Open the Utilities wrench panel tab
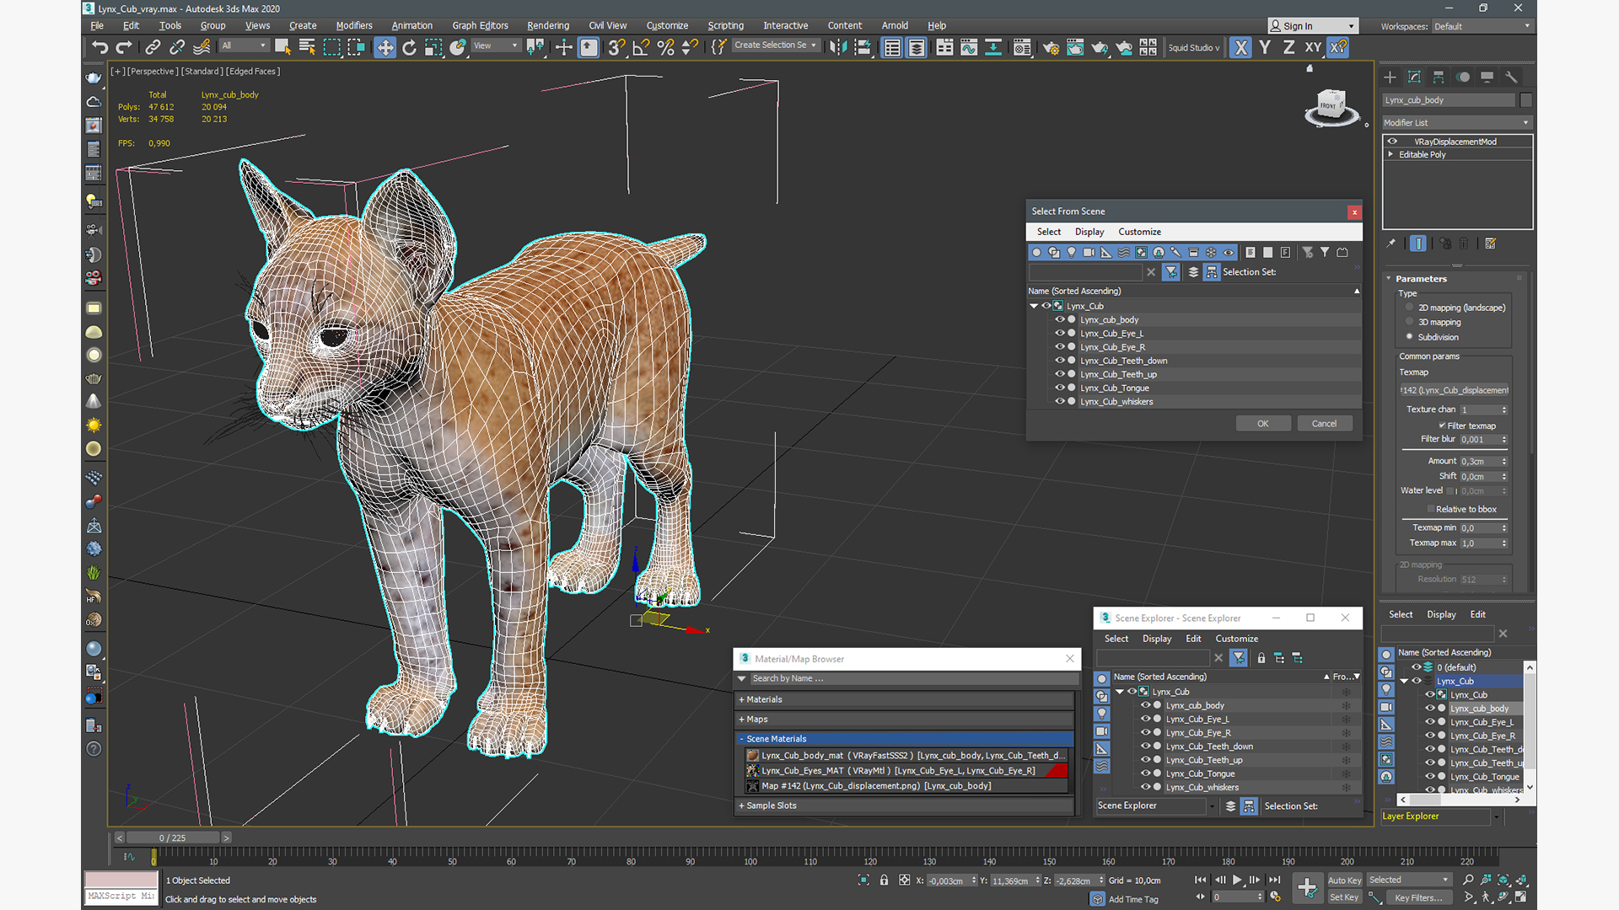1619x910 pixels. point(1511,77)
